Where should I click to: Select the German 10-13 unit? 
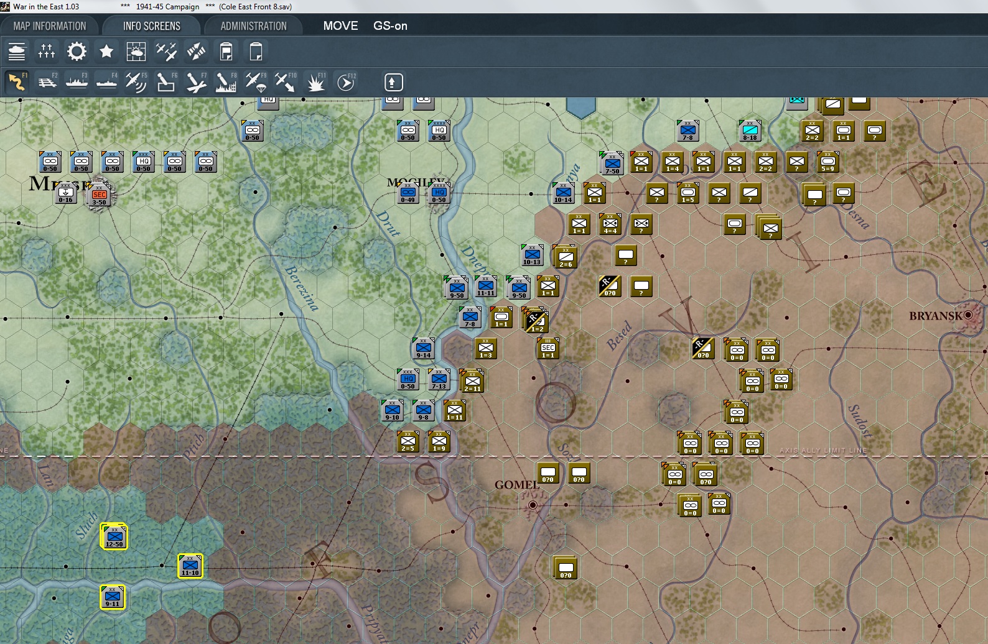532,255
